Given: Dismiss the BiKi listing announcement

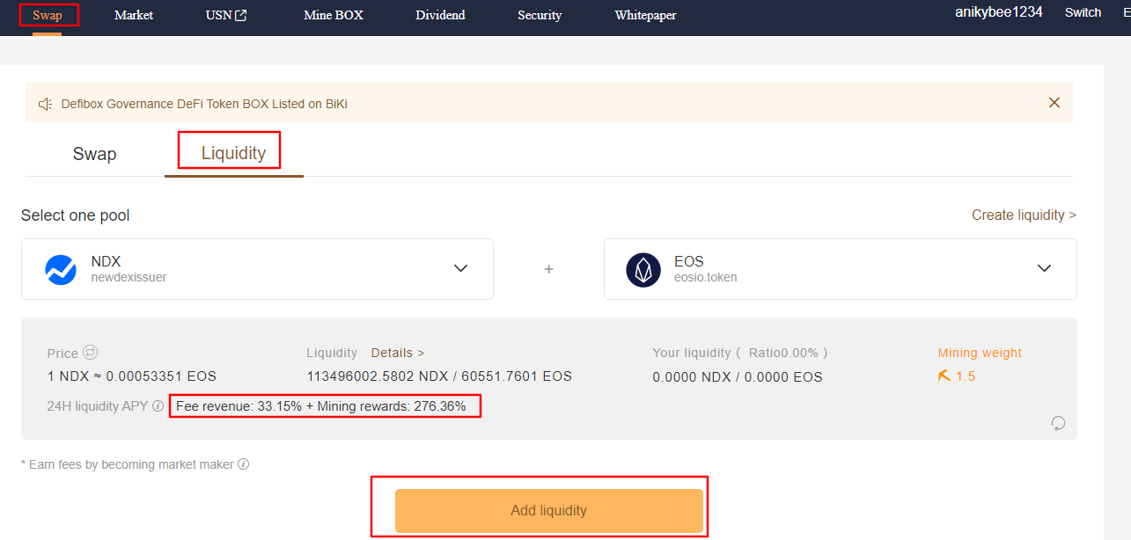Looking at the screenshot, I should (1054, 103).
